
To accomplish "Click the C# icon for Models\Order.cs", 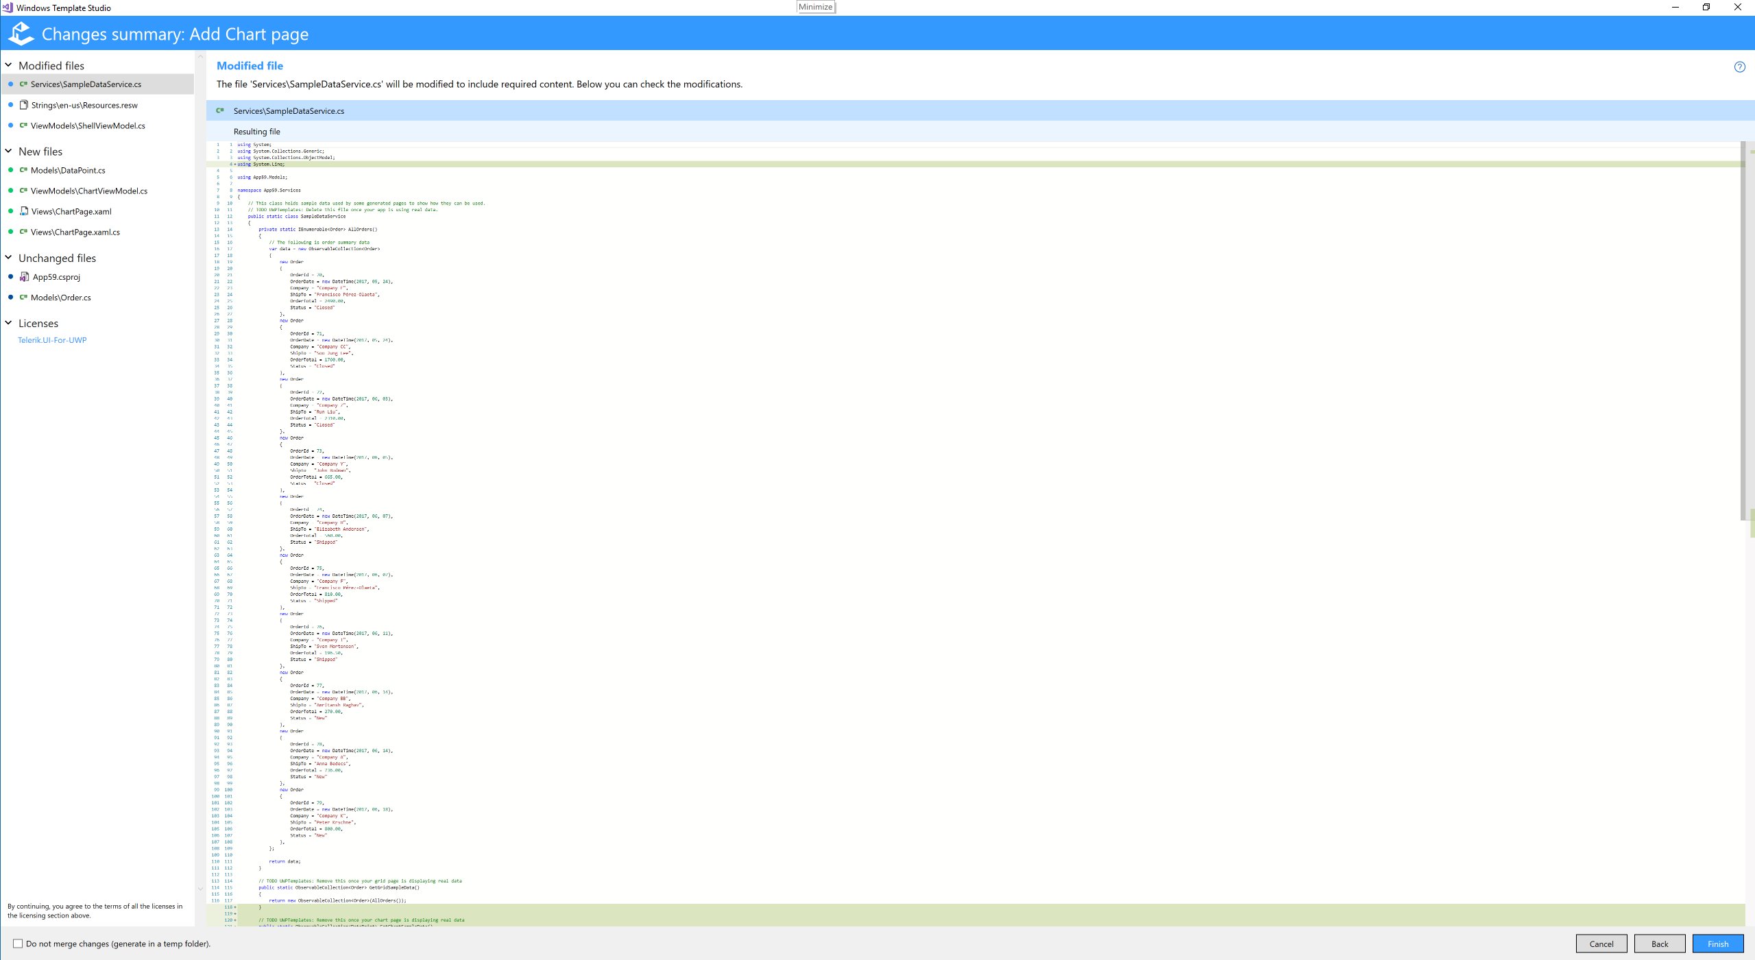I will point(23,297).
